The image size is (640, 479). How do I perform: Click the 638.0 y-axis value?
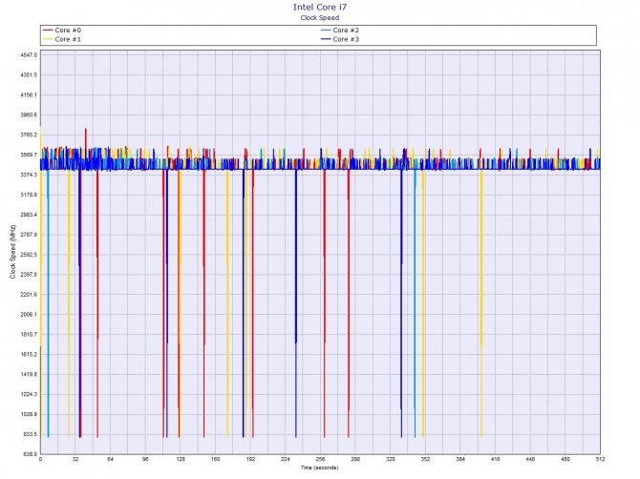pyautogui.click(x=31, y=454)
